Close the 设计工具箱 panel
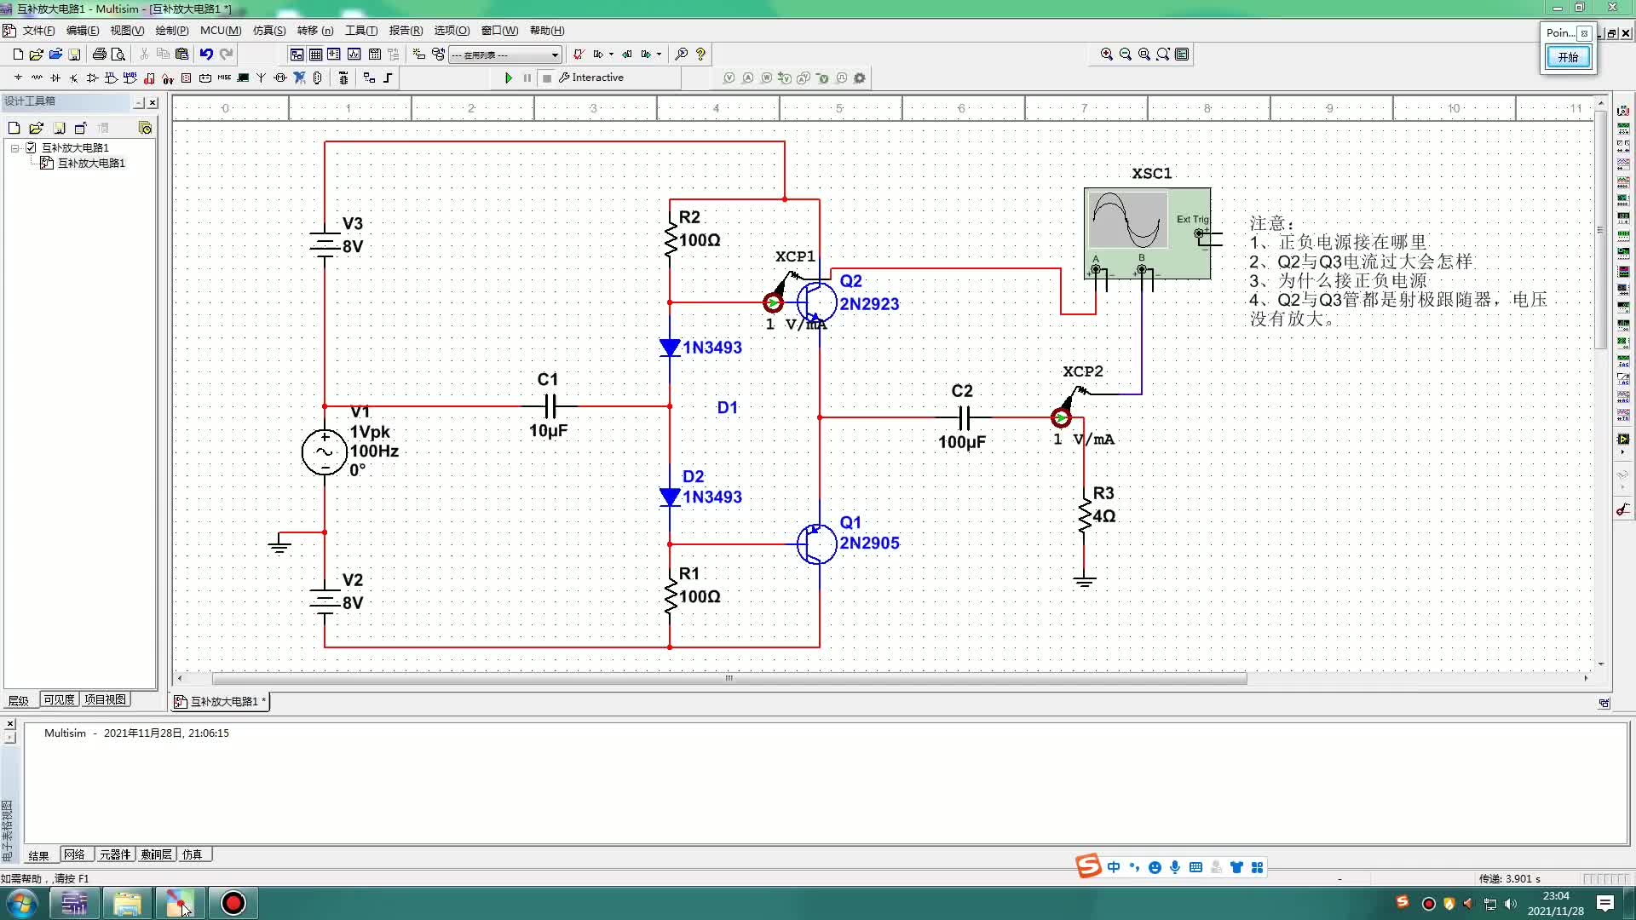The image size is (1636, 920). click(x=153, y=102)
